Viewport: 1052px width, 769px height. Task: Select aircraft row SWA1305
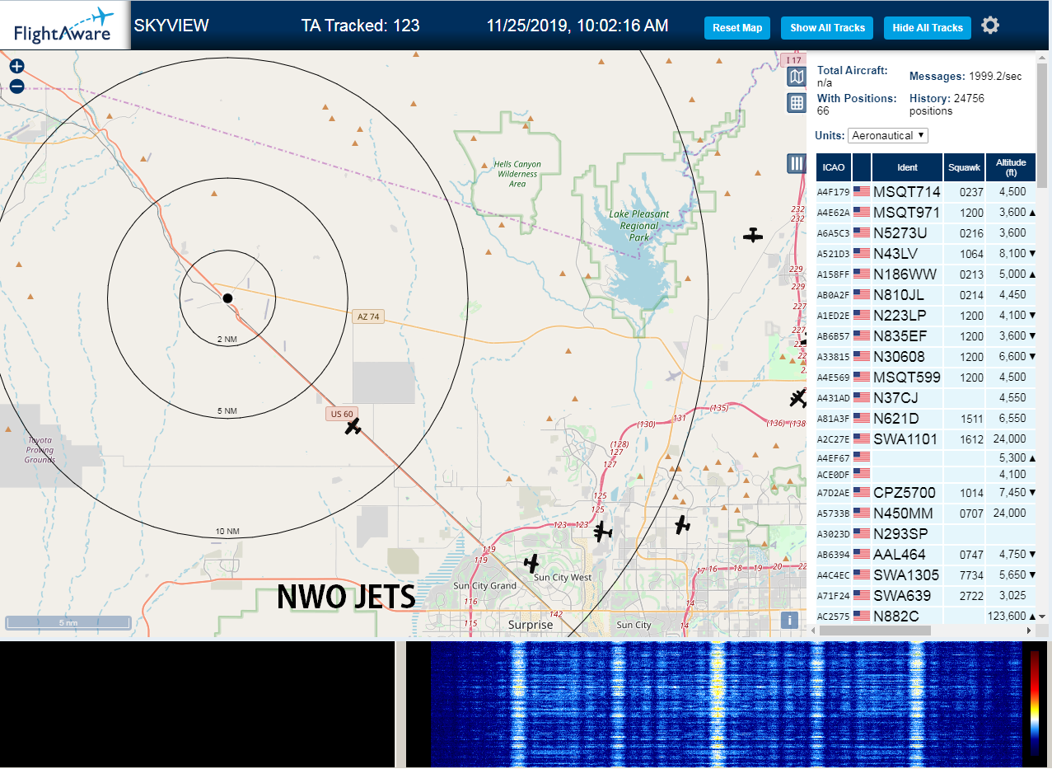click(925, 575)
